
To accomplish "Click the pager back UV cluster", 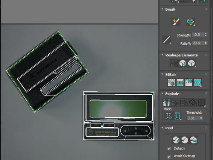I will click(47, 72).
